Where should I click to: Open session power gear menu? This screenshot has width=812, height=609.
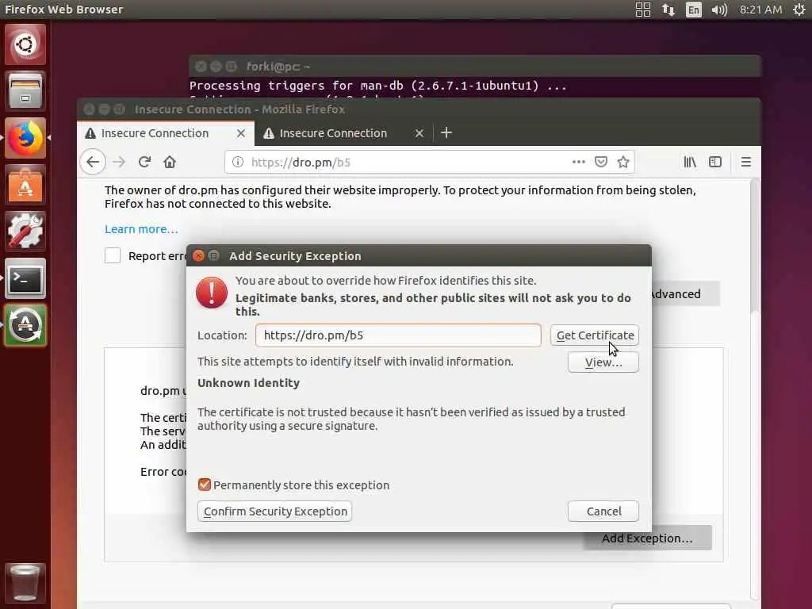pos(799,10)
